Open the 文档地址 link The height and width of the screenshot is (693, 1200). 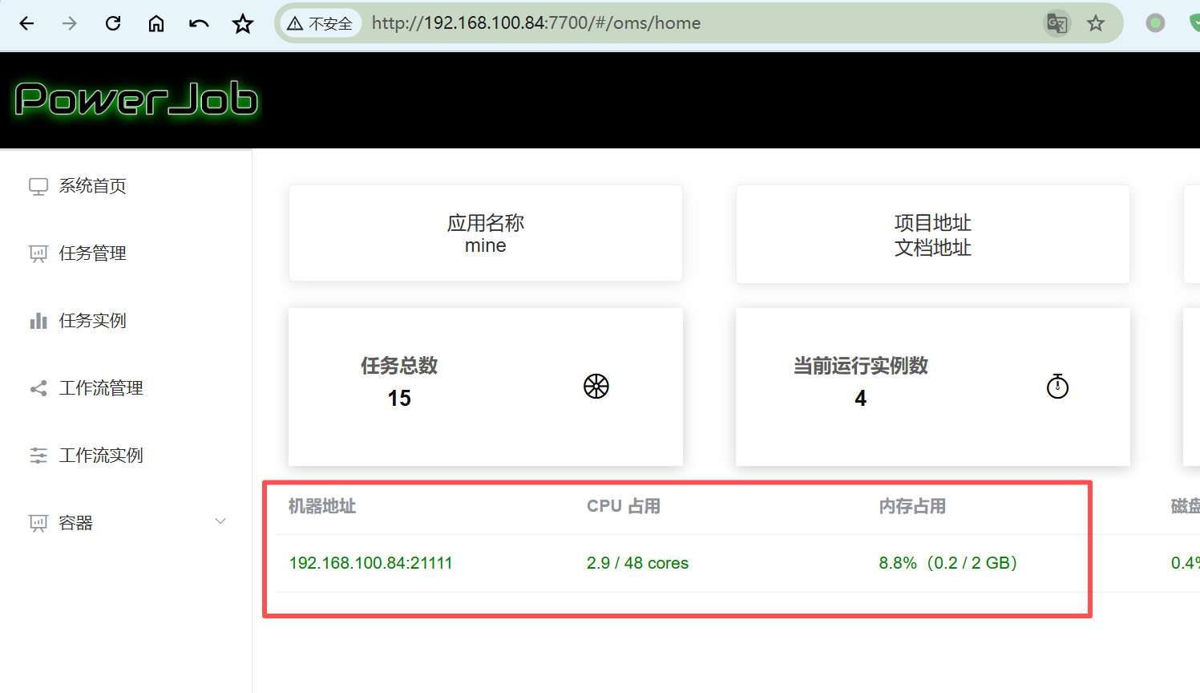click(933, 247)
